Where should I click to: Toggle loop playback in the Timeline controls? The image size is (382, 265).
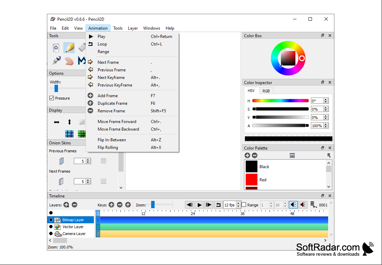[218, 205]
